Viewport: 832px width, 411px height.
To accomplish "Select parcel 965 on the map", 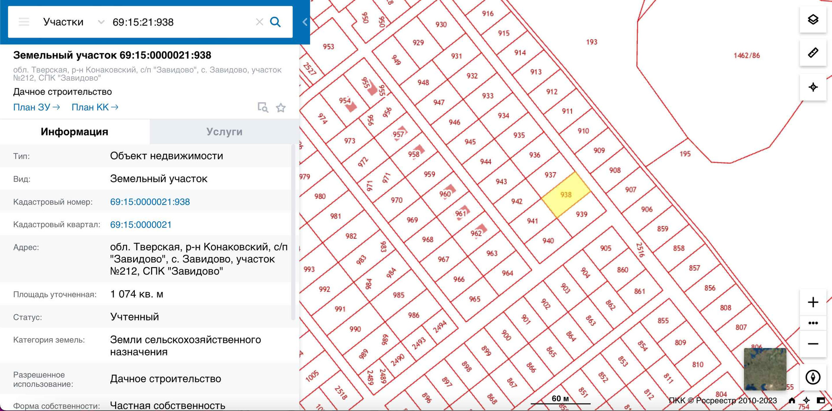I will (x=474, y=299).
